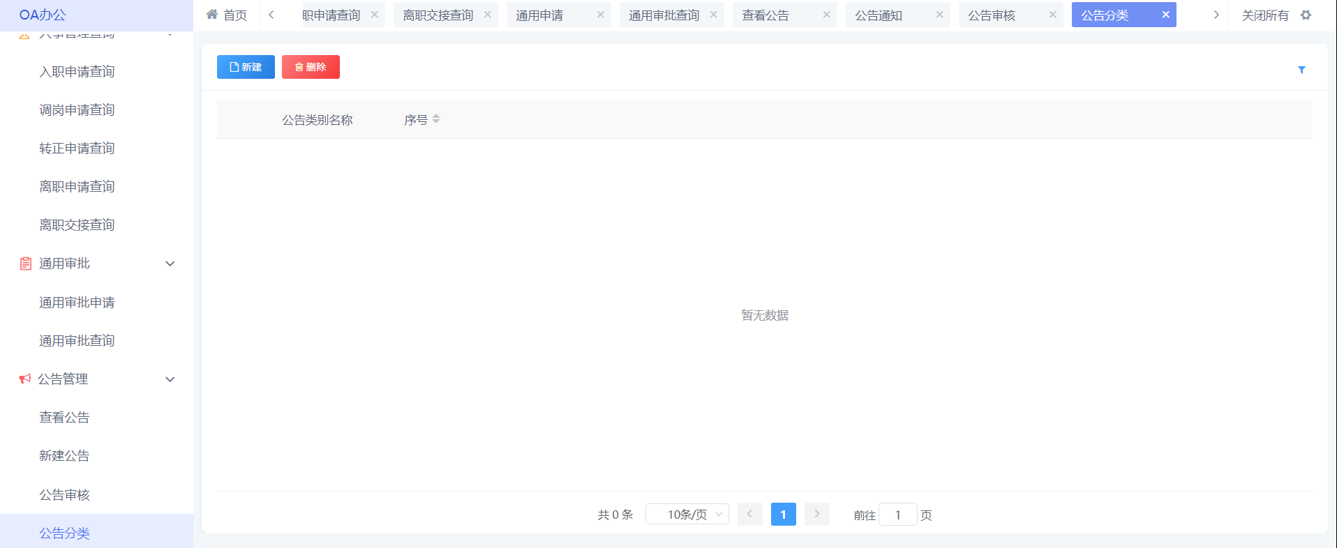Collapse the 公告管理 menu group
The width and height of the screenshot is (1337, 548).
pyautogui.click(x=170, y=379)
